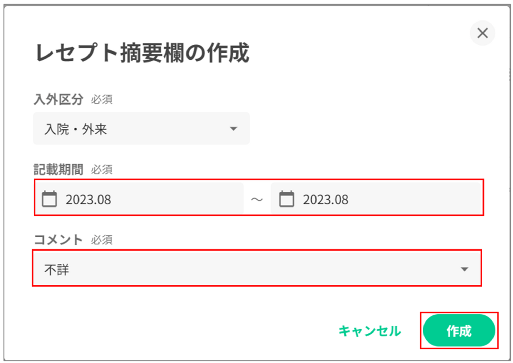Click the 必須 badge beside 記載期間
Image resolution: width=513 pixels, height=363 pixels.
coord(102,170)
